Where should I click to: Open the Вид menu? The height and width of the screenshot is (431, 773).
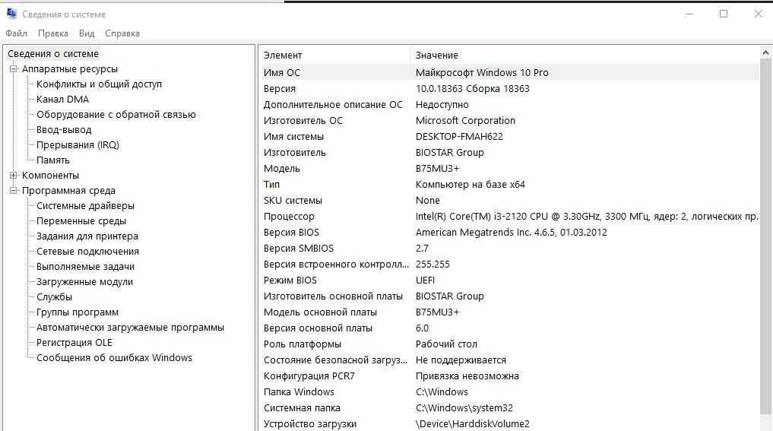(87, 33)
